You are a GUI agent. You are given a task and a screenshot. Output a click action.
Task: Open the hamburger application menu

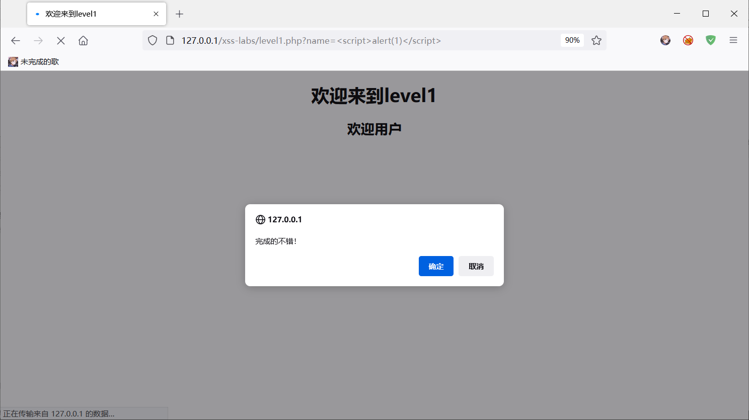[x=733, y=40]
